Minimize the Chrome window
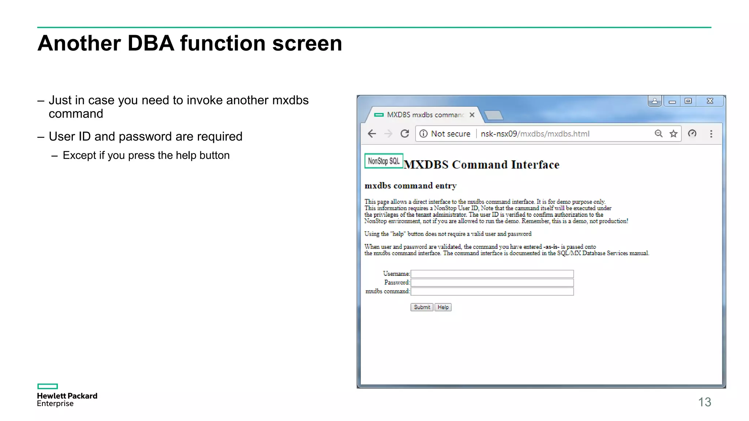 tap(672, 101)
